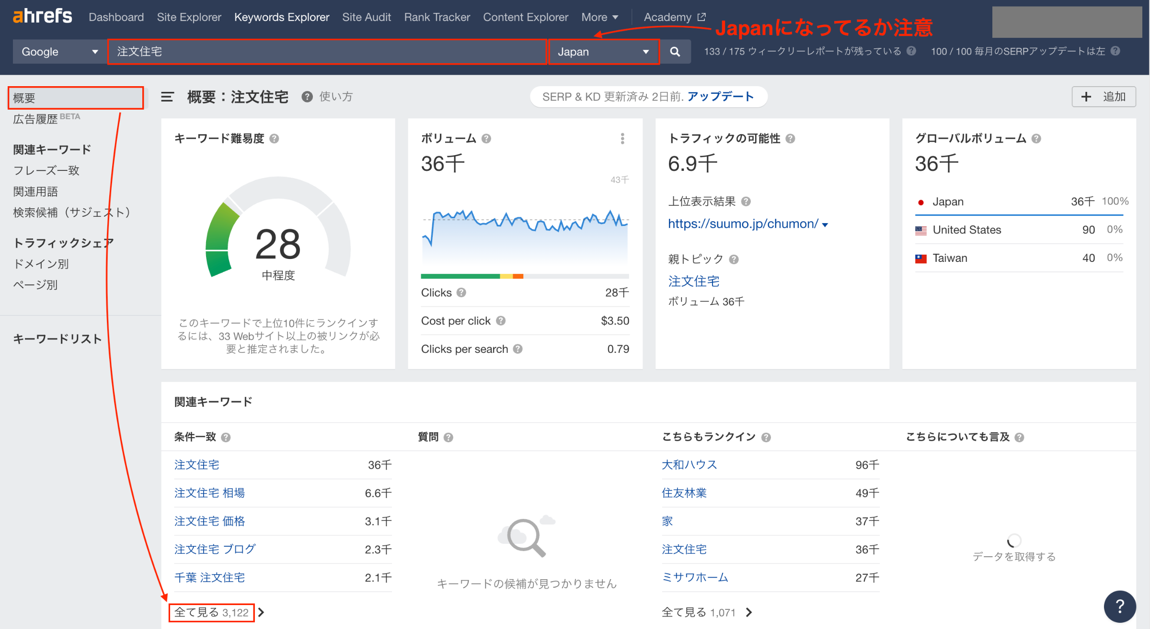The width and height of the screenshot is (1150, 629).
Task: Click help icon beside こちらについても言及
Action: point(1020,438)
